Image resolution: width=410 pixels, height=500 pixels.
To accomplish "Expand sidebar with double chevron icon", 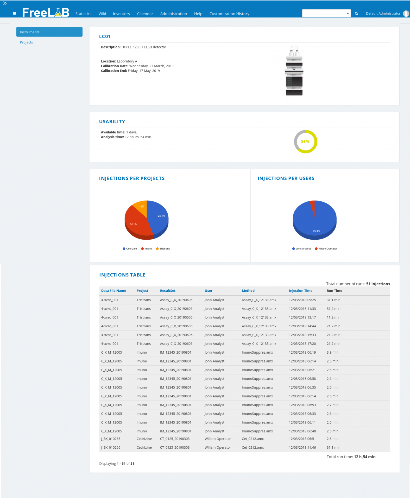I will click(x=5, y=3).
